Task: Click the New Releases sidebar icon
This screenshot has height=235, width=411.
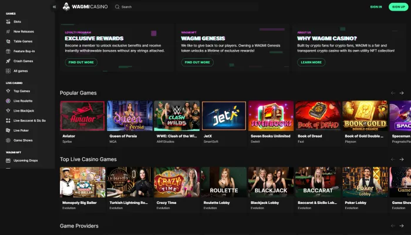Action: tap(8, 32)
